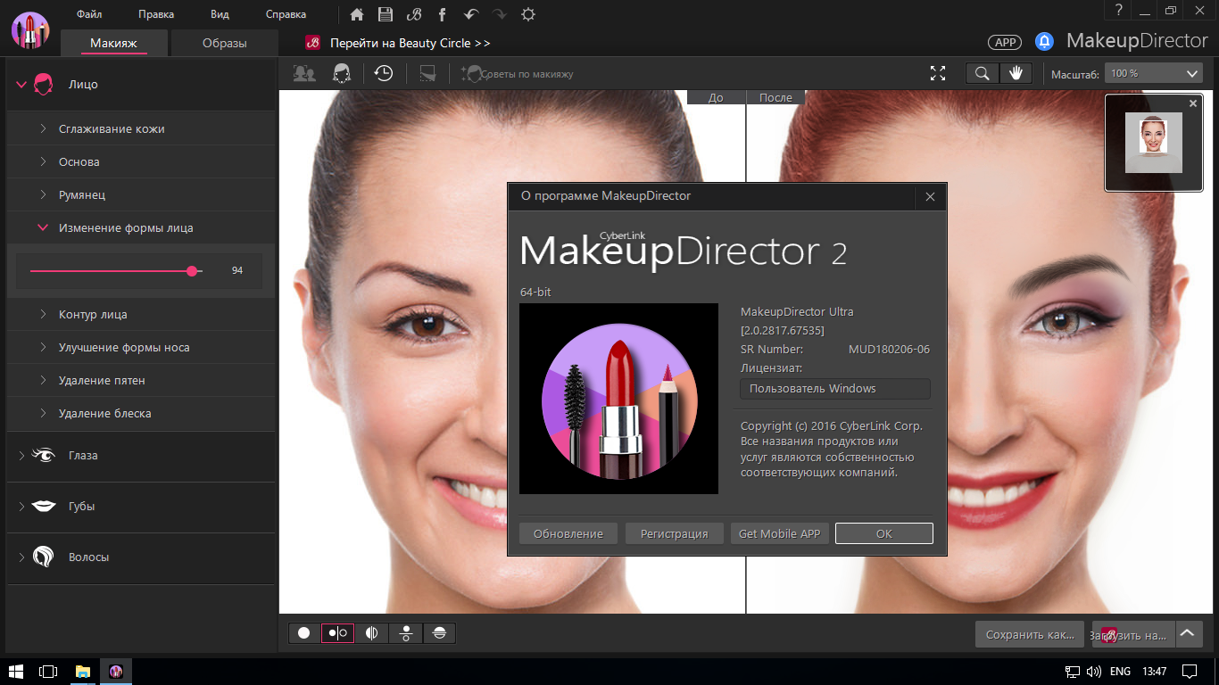Viewport: 1219px width, 685px height.
Task: Click the navigator face thumbnail
Action: pyautogui.click(x=1154, y=143)
